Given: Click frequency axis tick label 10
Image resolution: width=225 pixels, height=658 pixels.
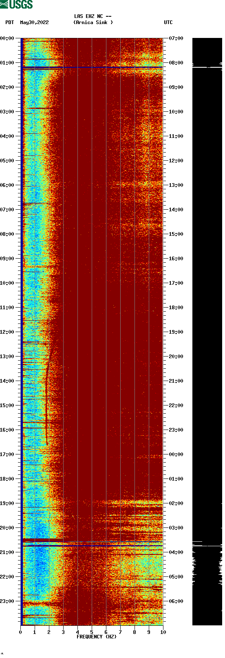Looking at the screenshot, I should point(163,632).
